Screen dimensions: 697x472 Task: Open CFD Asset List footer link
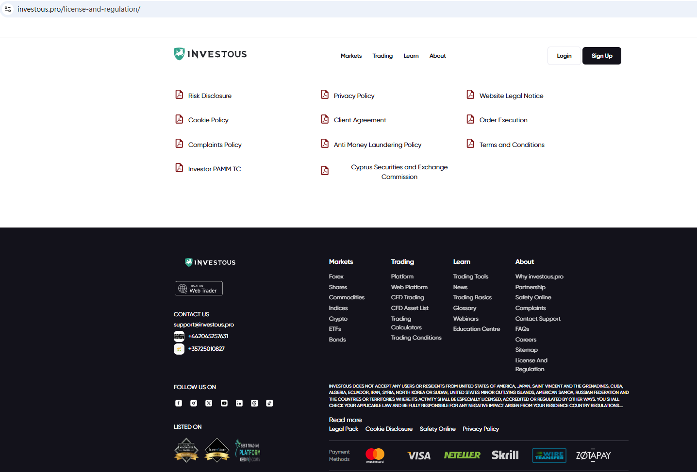point(410,308)
